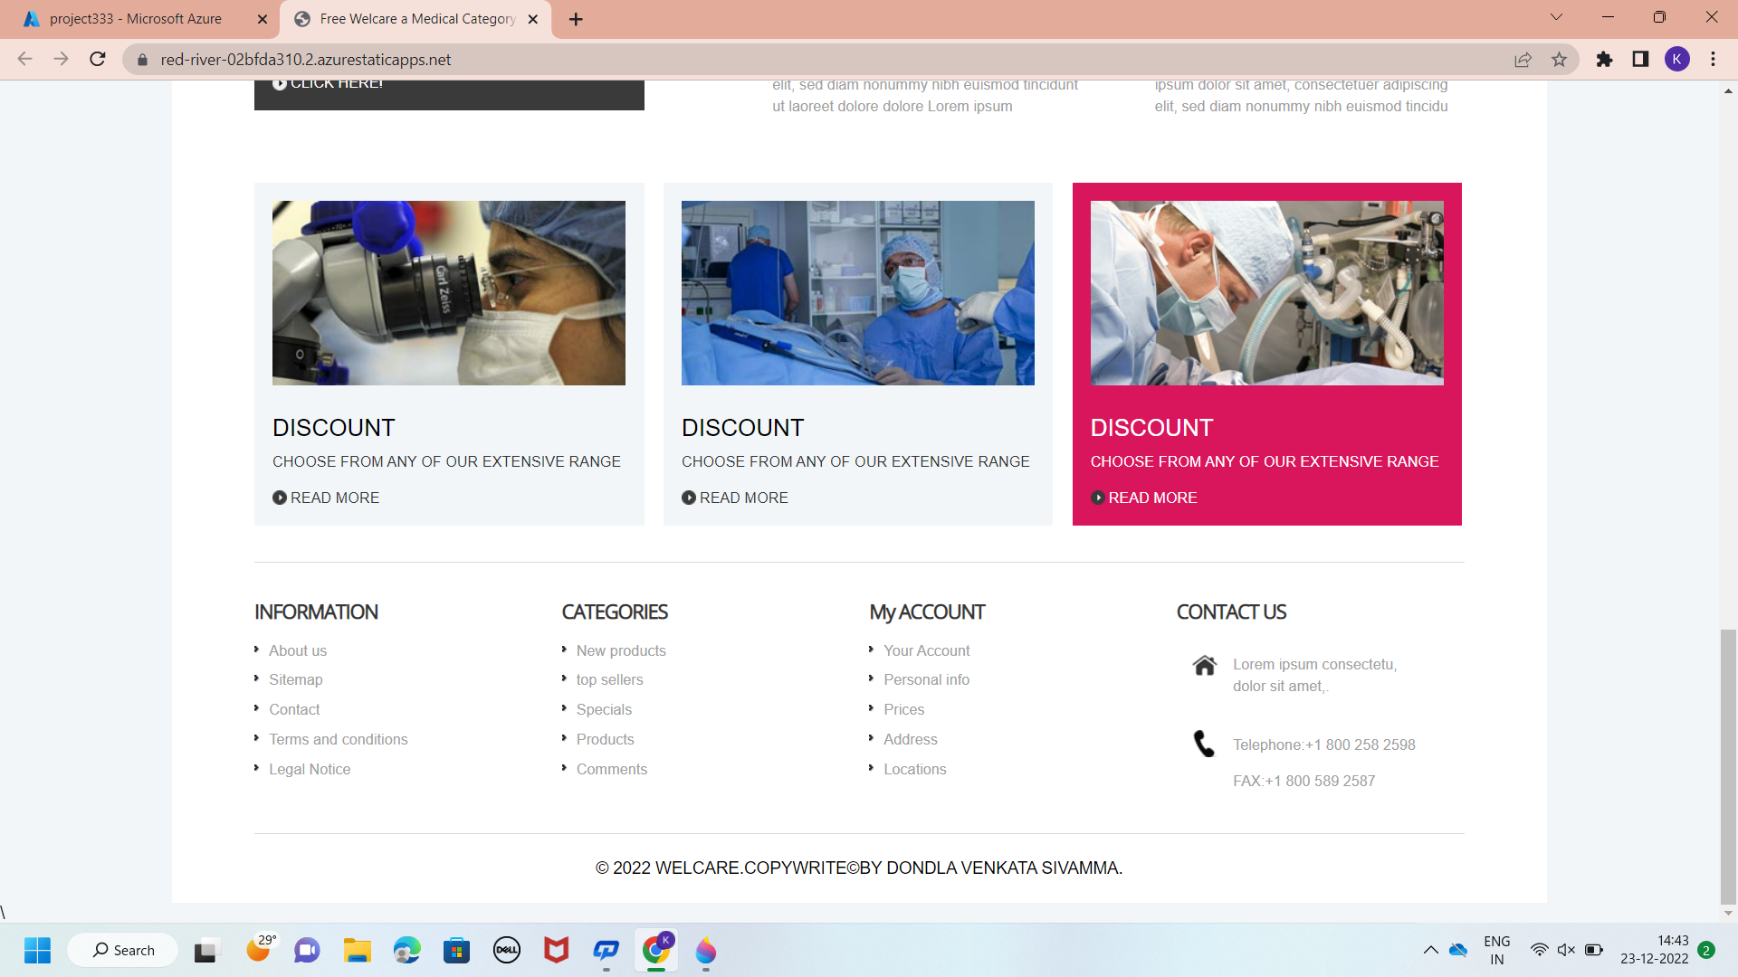The width and height of the screenshot is (1738, 977).
Task: Open Terms and conditions link
Action: pos(339,739)
